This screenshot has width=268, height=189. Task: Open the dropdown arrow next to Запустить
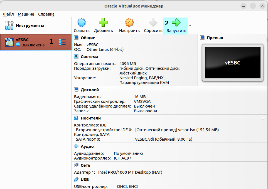[190, 26]
